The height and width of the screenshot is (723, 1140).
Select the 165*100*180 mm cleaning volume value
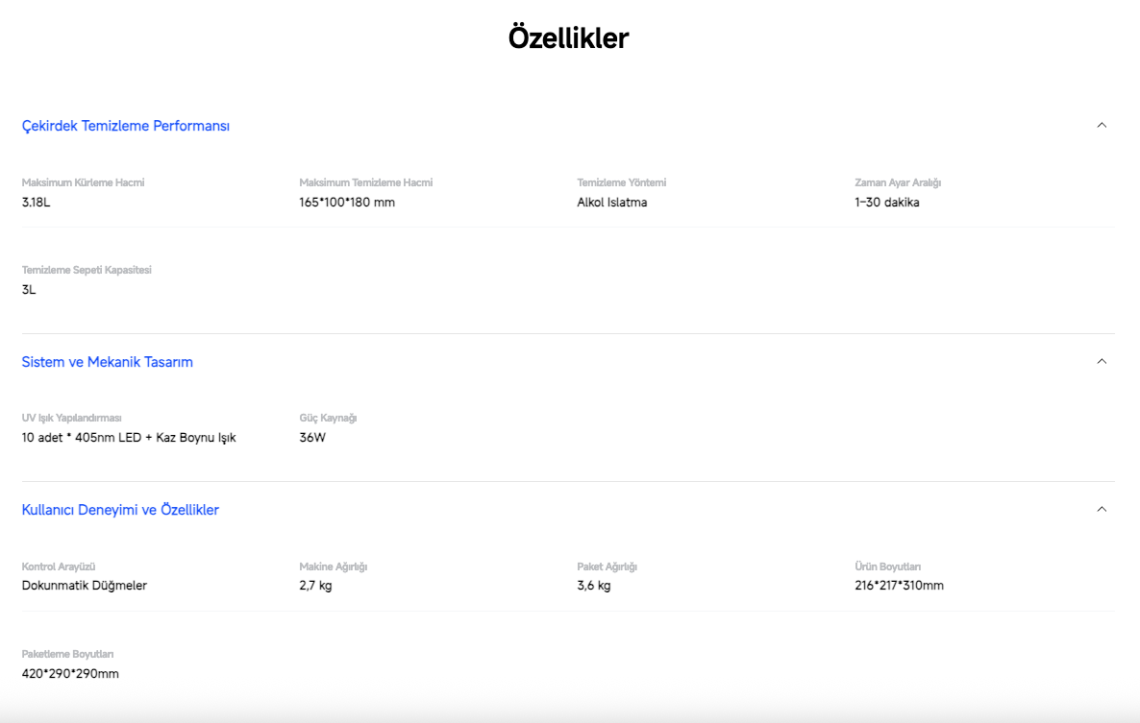pyautogui.click(x=347, y=203)
